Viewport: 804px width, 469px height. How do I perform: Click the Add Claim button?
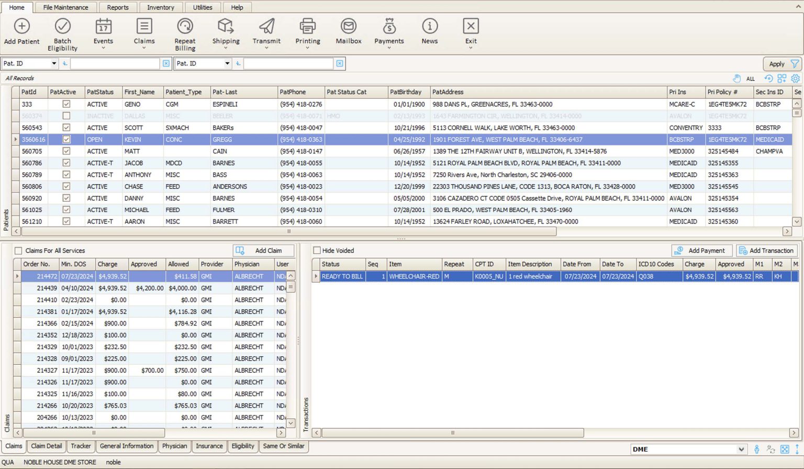coord(264,250)
